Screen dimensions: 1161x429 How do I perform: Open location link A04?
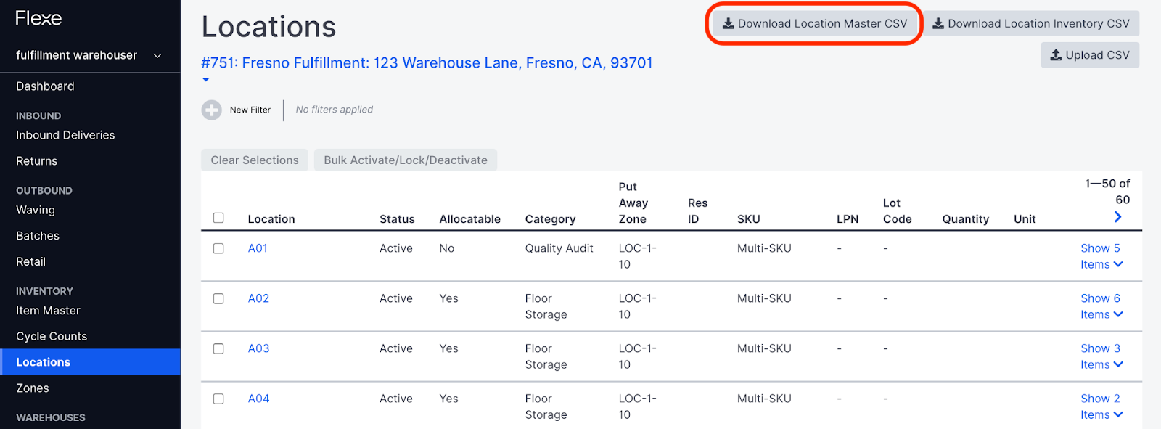pos(258,399)
